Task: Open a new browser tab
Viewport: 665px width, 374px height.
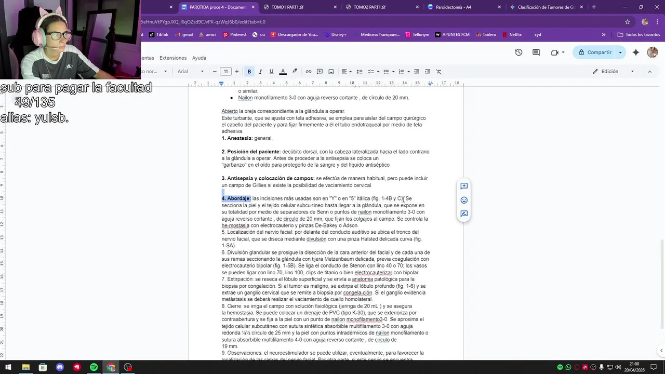Action: [x=594, y=7]
